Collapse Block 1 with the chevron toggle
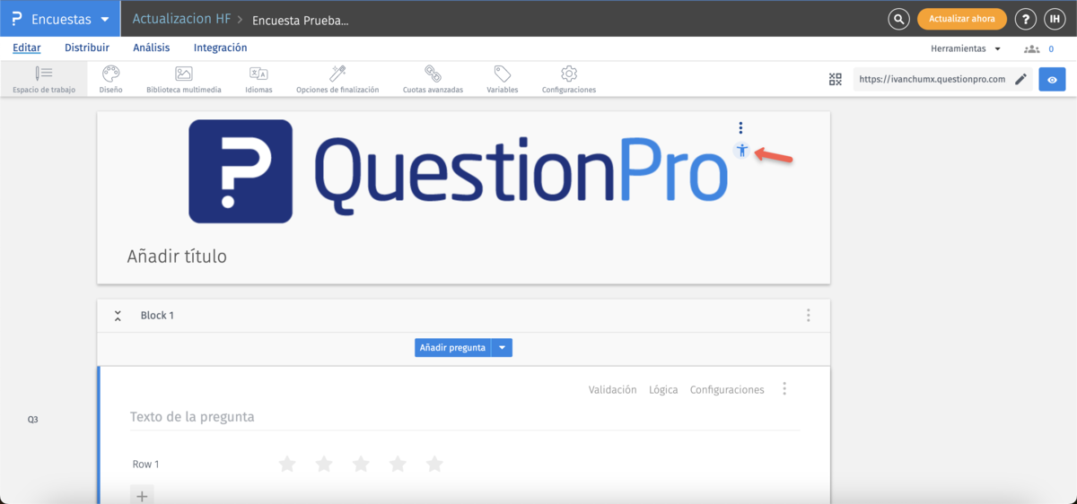 pos(118,316)
